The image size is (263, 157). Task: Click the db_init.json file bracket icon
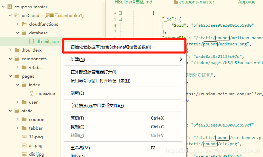(31, 41)
